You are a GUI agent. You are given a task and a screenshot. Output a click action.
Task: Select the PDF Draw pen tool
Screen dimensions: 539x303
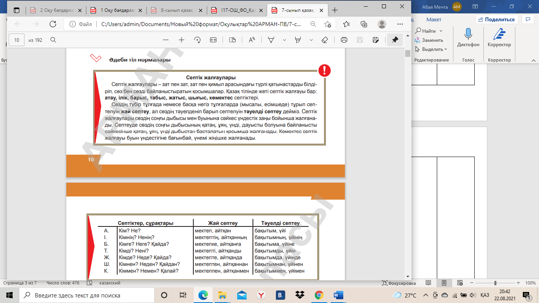click(271, 40)
